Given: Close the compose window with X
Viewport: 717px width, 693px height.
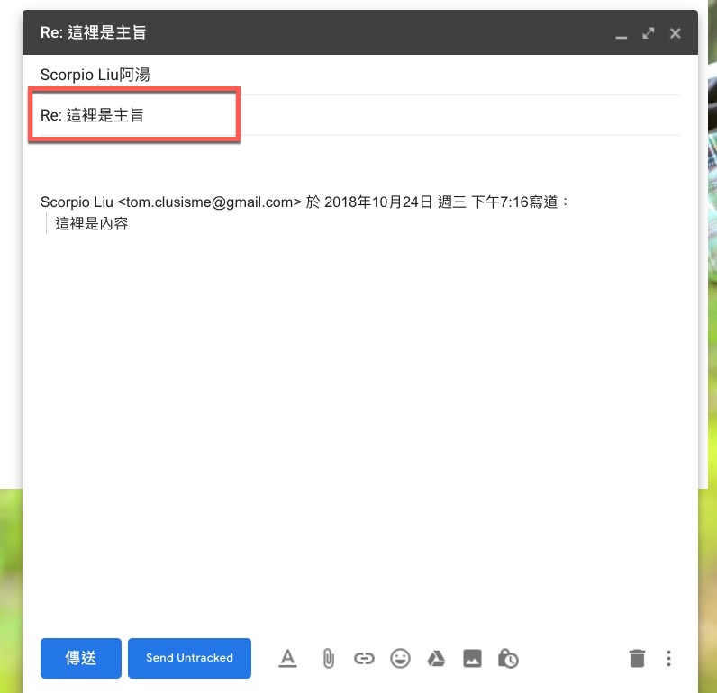Looking at the screenshot, I should [x=675, y=33].
